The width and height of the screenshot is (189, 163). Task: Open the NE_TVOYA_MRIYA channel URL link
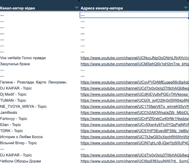135,106
